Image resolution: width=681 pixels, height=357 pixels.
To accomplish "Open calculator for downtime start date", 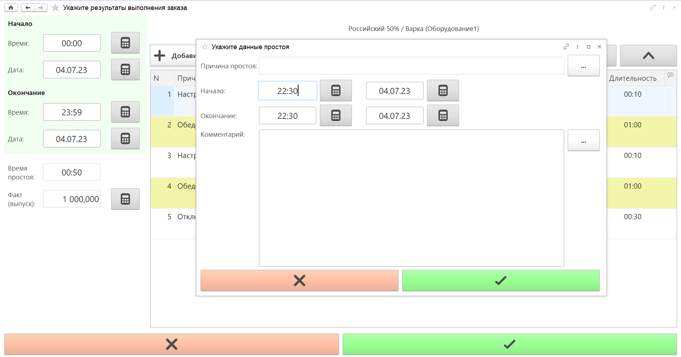I will tap(443, 90).
